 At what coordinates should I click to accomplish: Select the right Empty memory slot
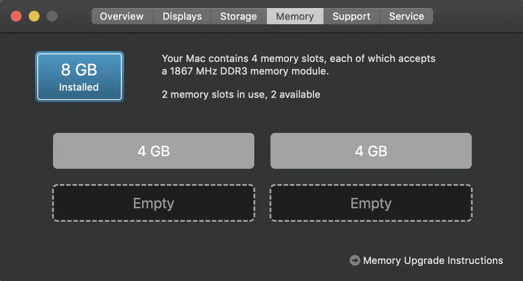tap(371, 203)
